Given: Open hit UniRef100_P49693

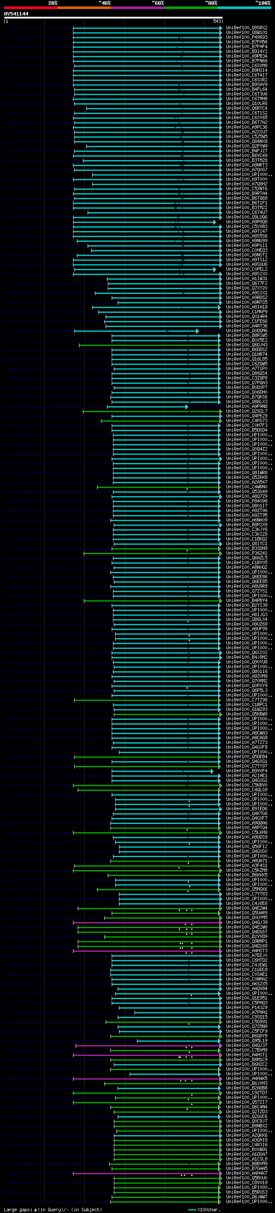Looking at the screenshot, I should click(x=247, y=37).
